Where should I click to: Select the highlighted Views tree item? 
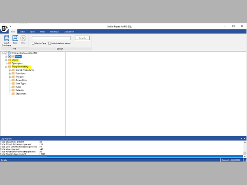[x=15, y=60]
